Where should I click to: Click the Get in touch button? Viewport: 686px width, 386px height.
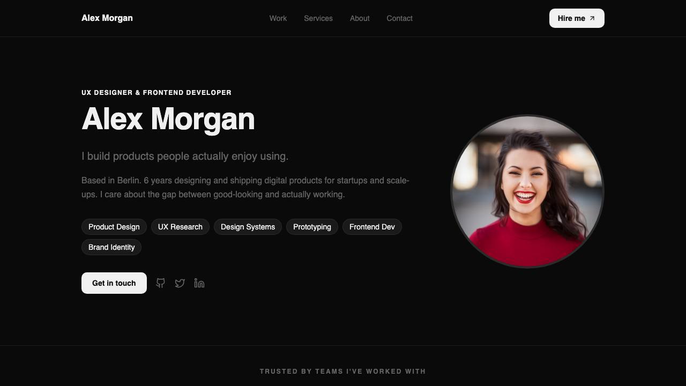[114, 283]
